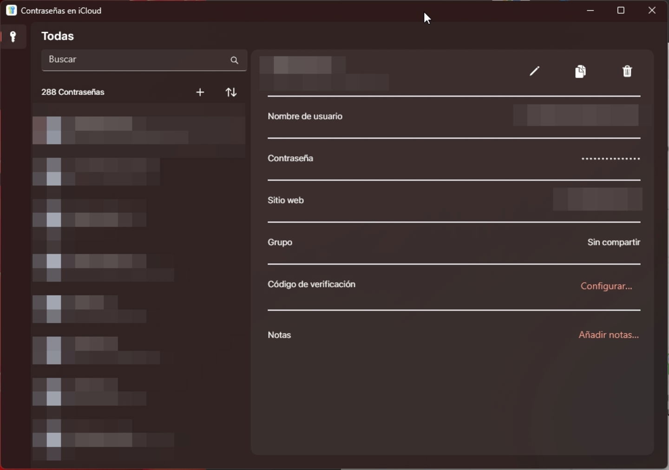This screenshot has height=470, width=669.
Task: Click the 288 Contraseñas count text
Action: pyautogui.click(x=72, y=92)
